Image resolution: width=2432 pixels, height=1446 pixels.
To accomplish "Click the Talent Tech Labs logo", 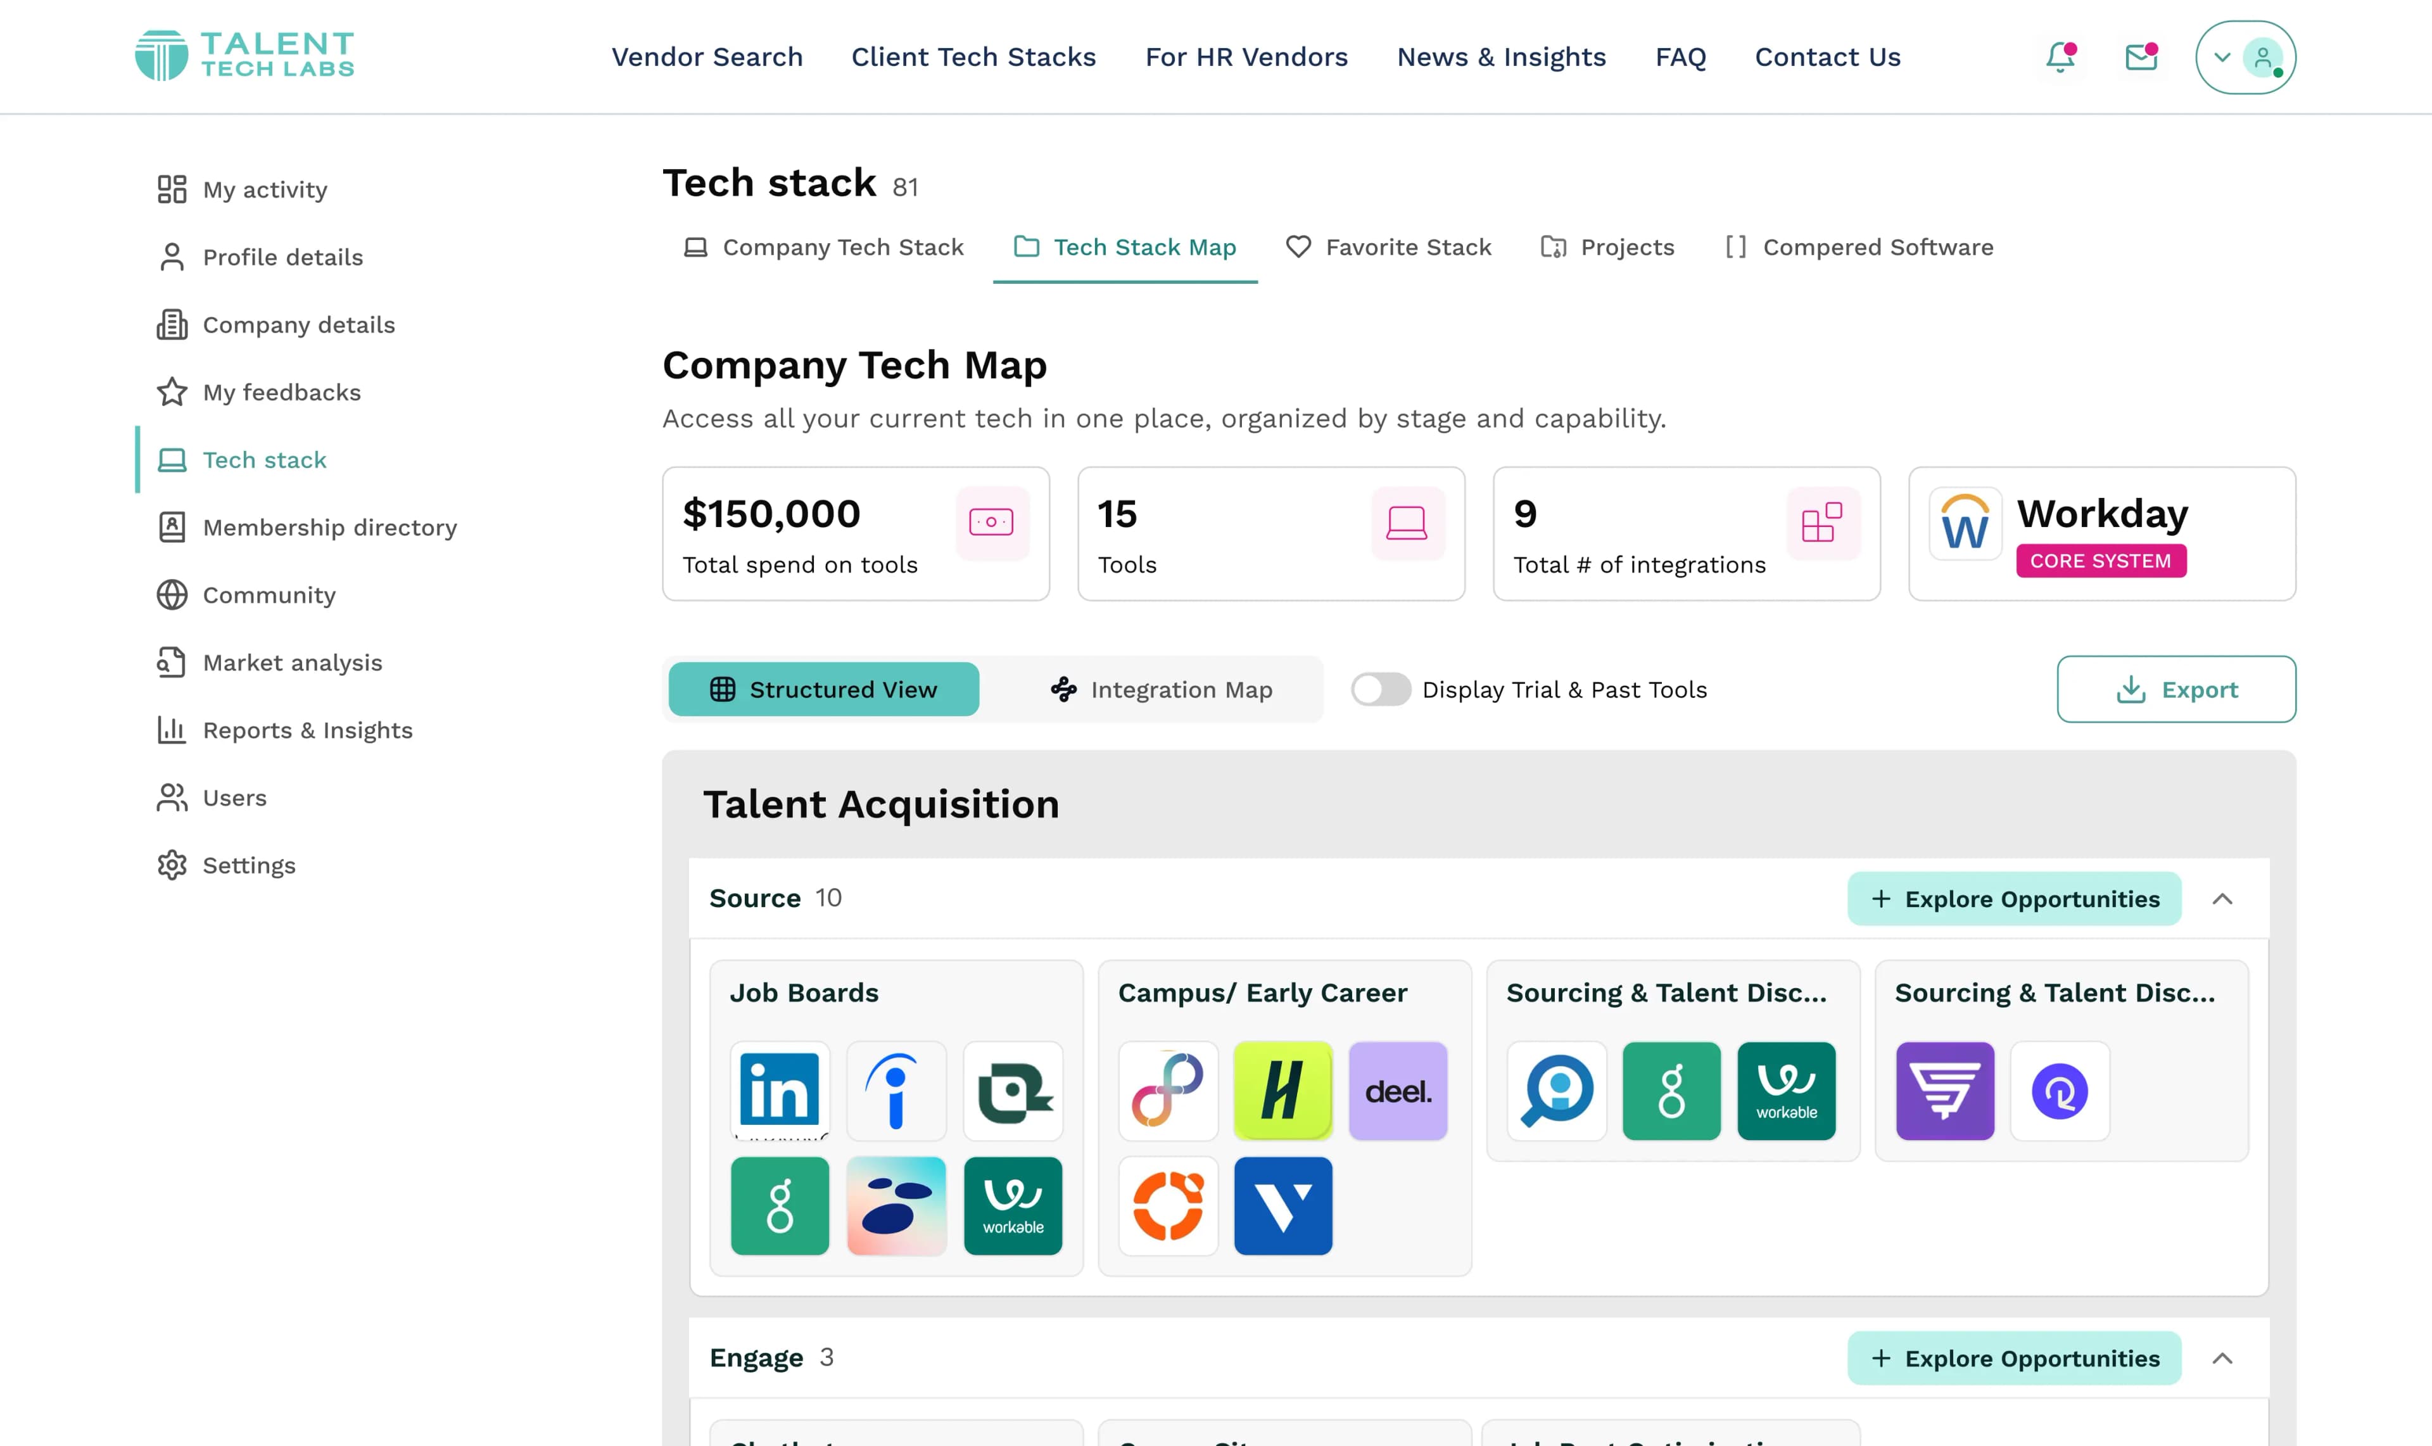I will [244, 56].
